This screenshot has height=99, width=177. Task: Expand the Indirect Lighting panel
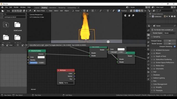[x=159, y=78]
